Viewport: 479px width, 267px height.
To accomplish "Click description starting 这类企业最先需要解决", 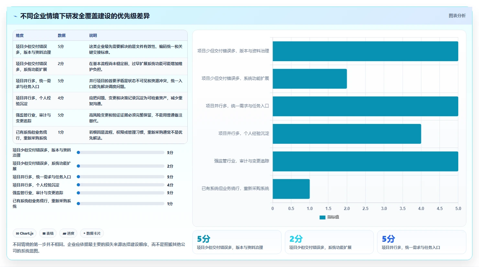I will 136,49.
